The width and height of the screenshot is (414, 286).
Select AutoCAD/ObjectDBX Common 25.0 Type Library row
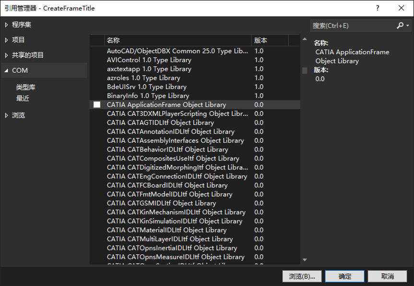195,51
